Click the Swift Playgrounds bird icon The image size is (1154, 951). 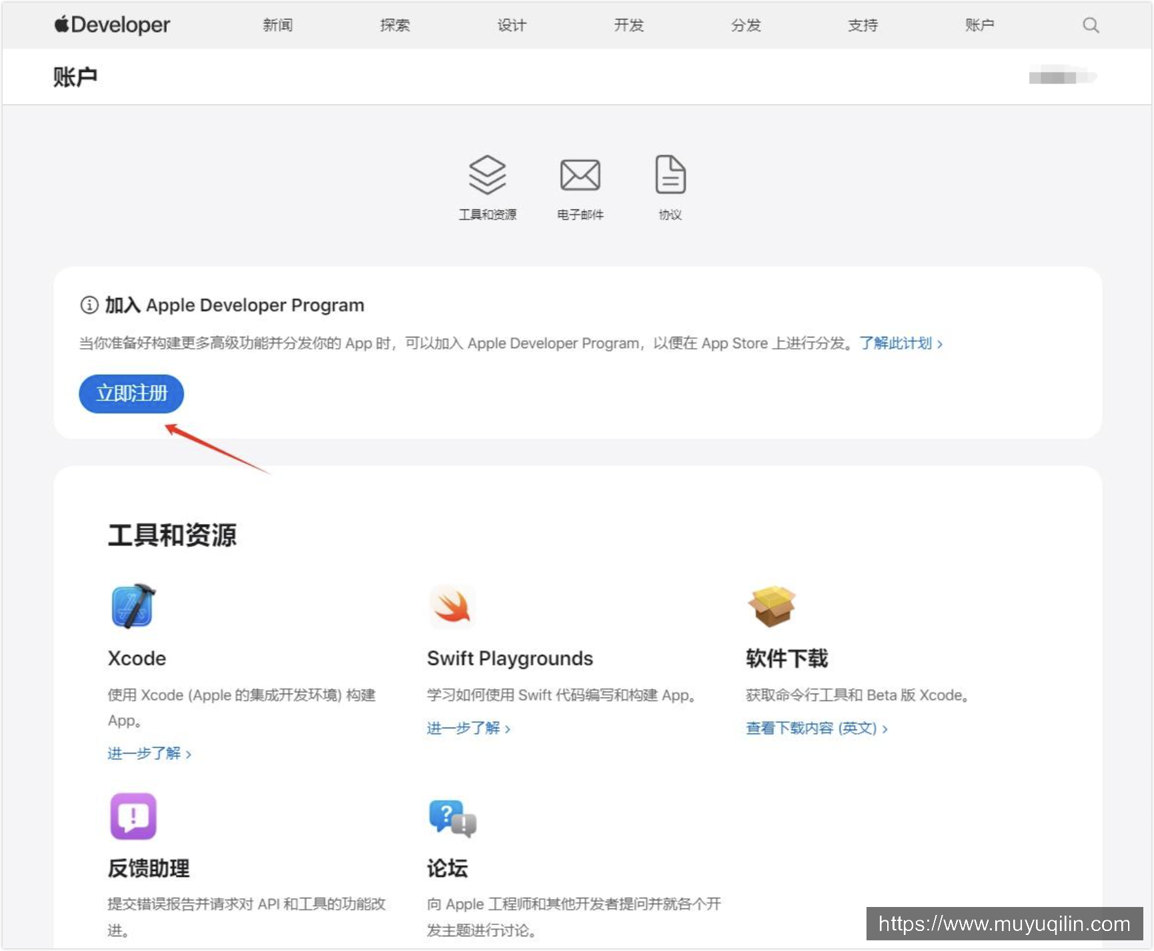[452, 606]
